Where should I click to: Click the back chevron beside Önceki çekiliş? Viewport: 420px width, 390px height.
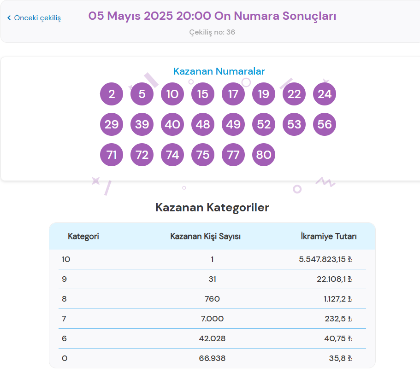click(9, 18)
